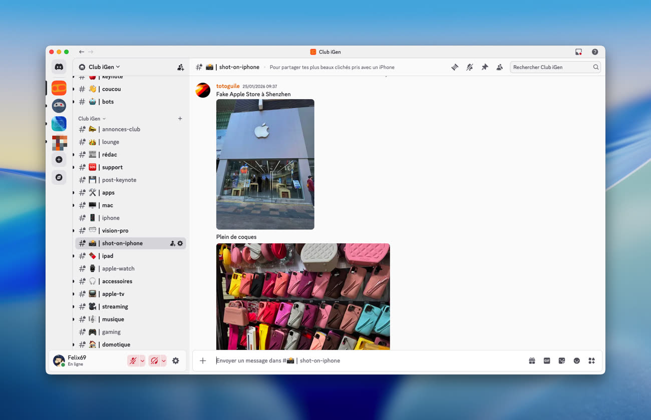Image resolution: width=651 pixels, height=420 pixels.
Task: Open the apple-watch channel
Action: click(118, 268)
